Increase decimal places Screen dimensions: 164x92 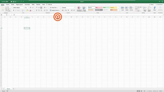point(72,10)
